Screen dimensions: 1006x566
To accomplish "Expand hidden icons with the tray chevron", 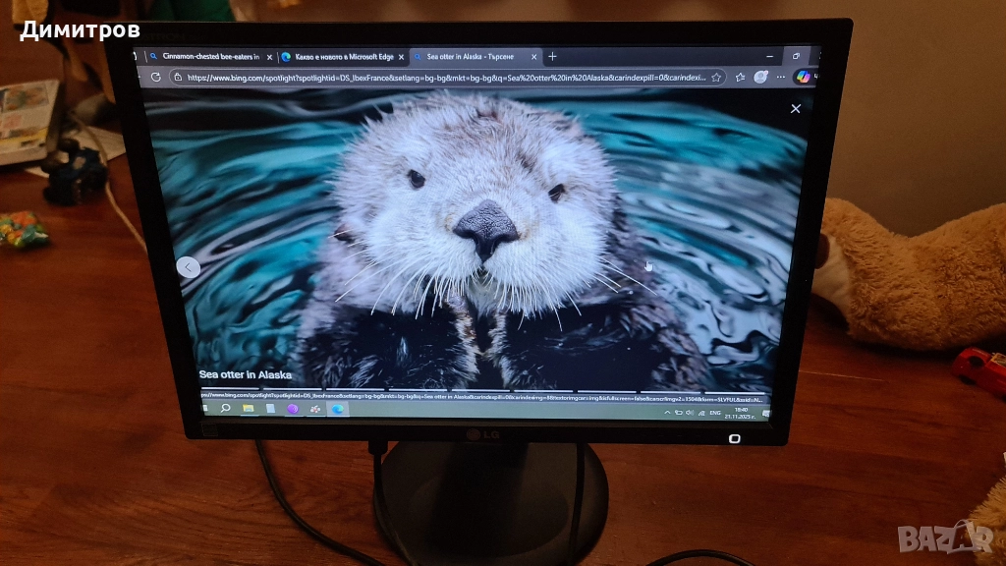I will click(x=668, y=413).
